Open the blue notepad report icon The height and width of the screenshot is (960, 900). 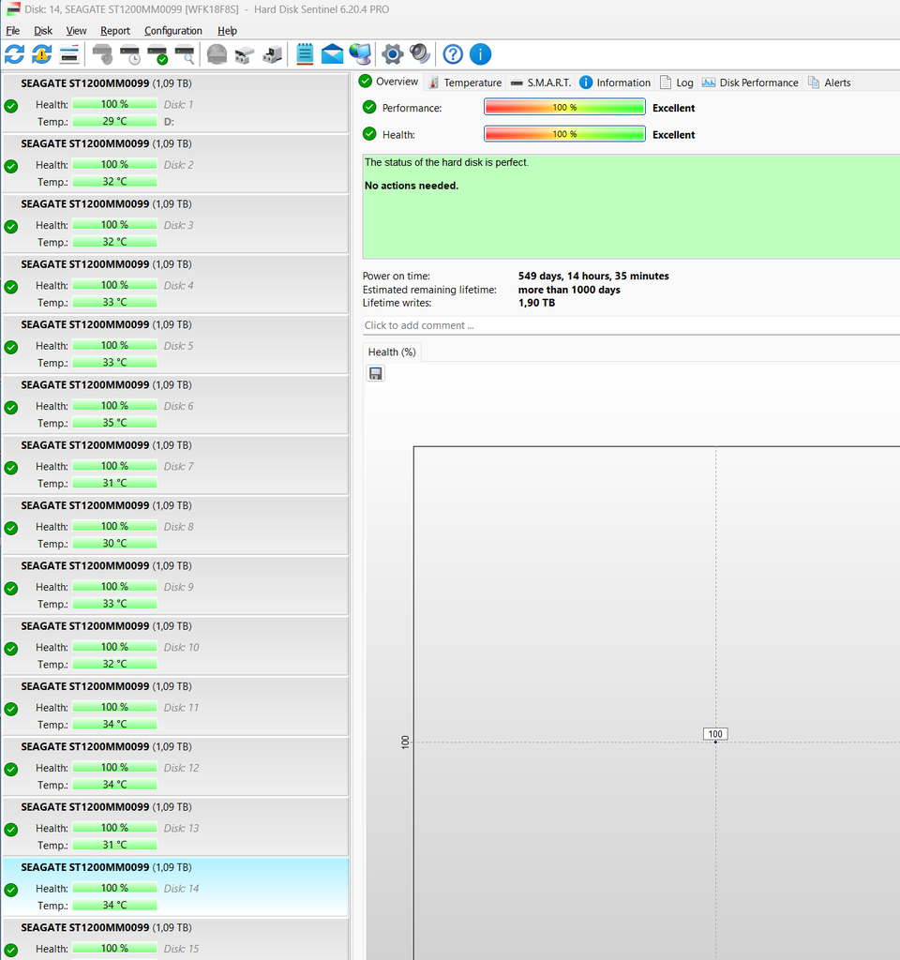[x=305, y=54]
